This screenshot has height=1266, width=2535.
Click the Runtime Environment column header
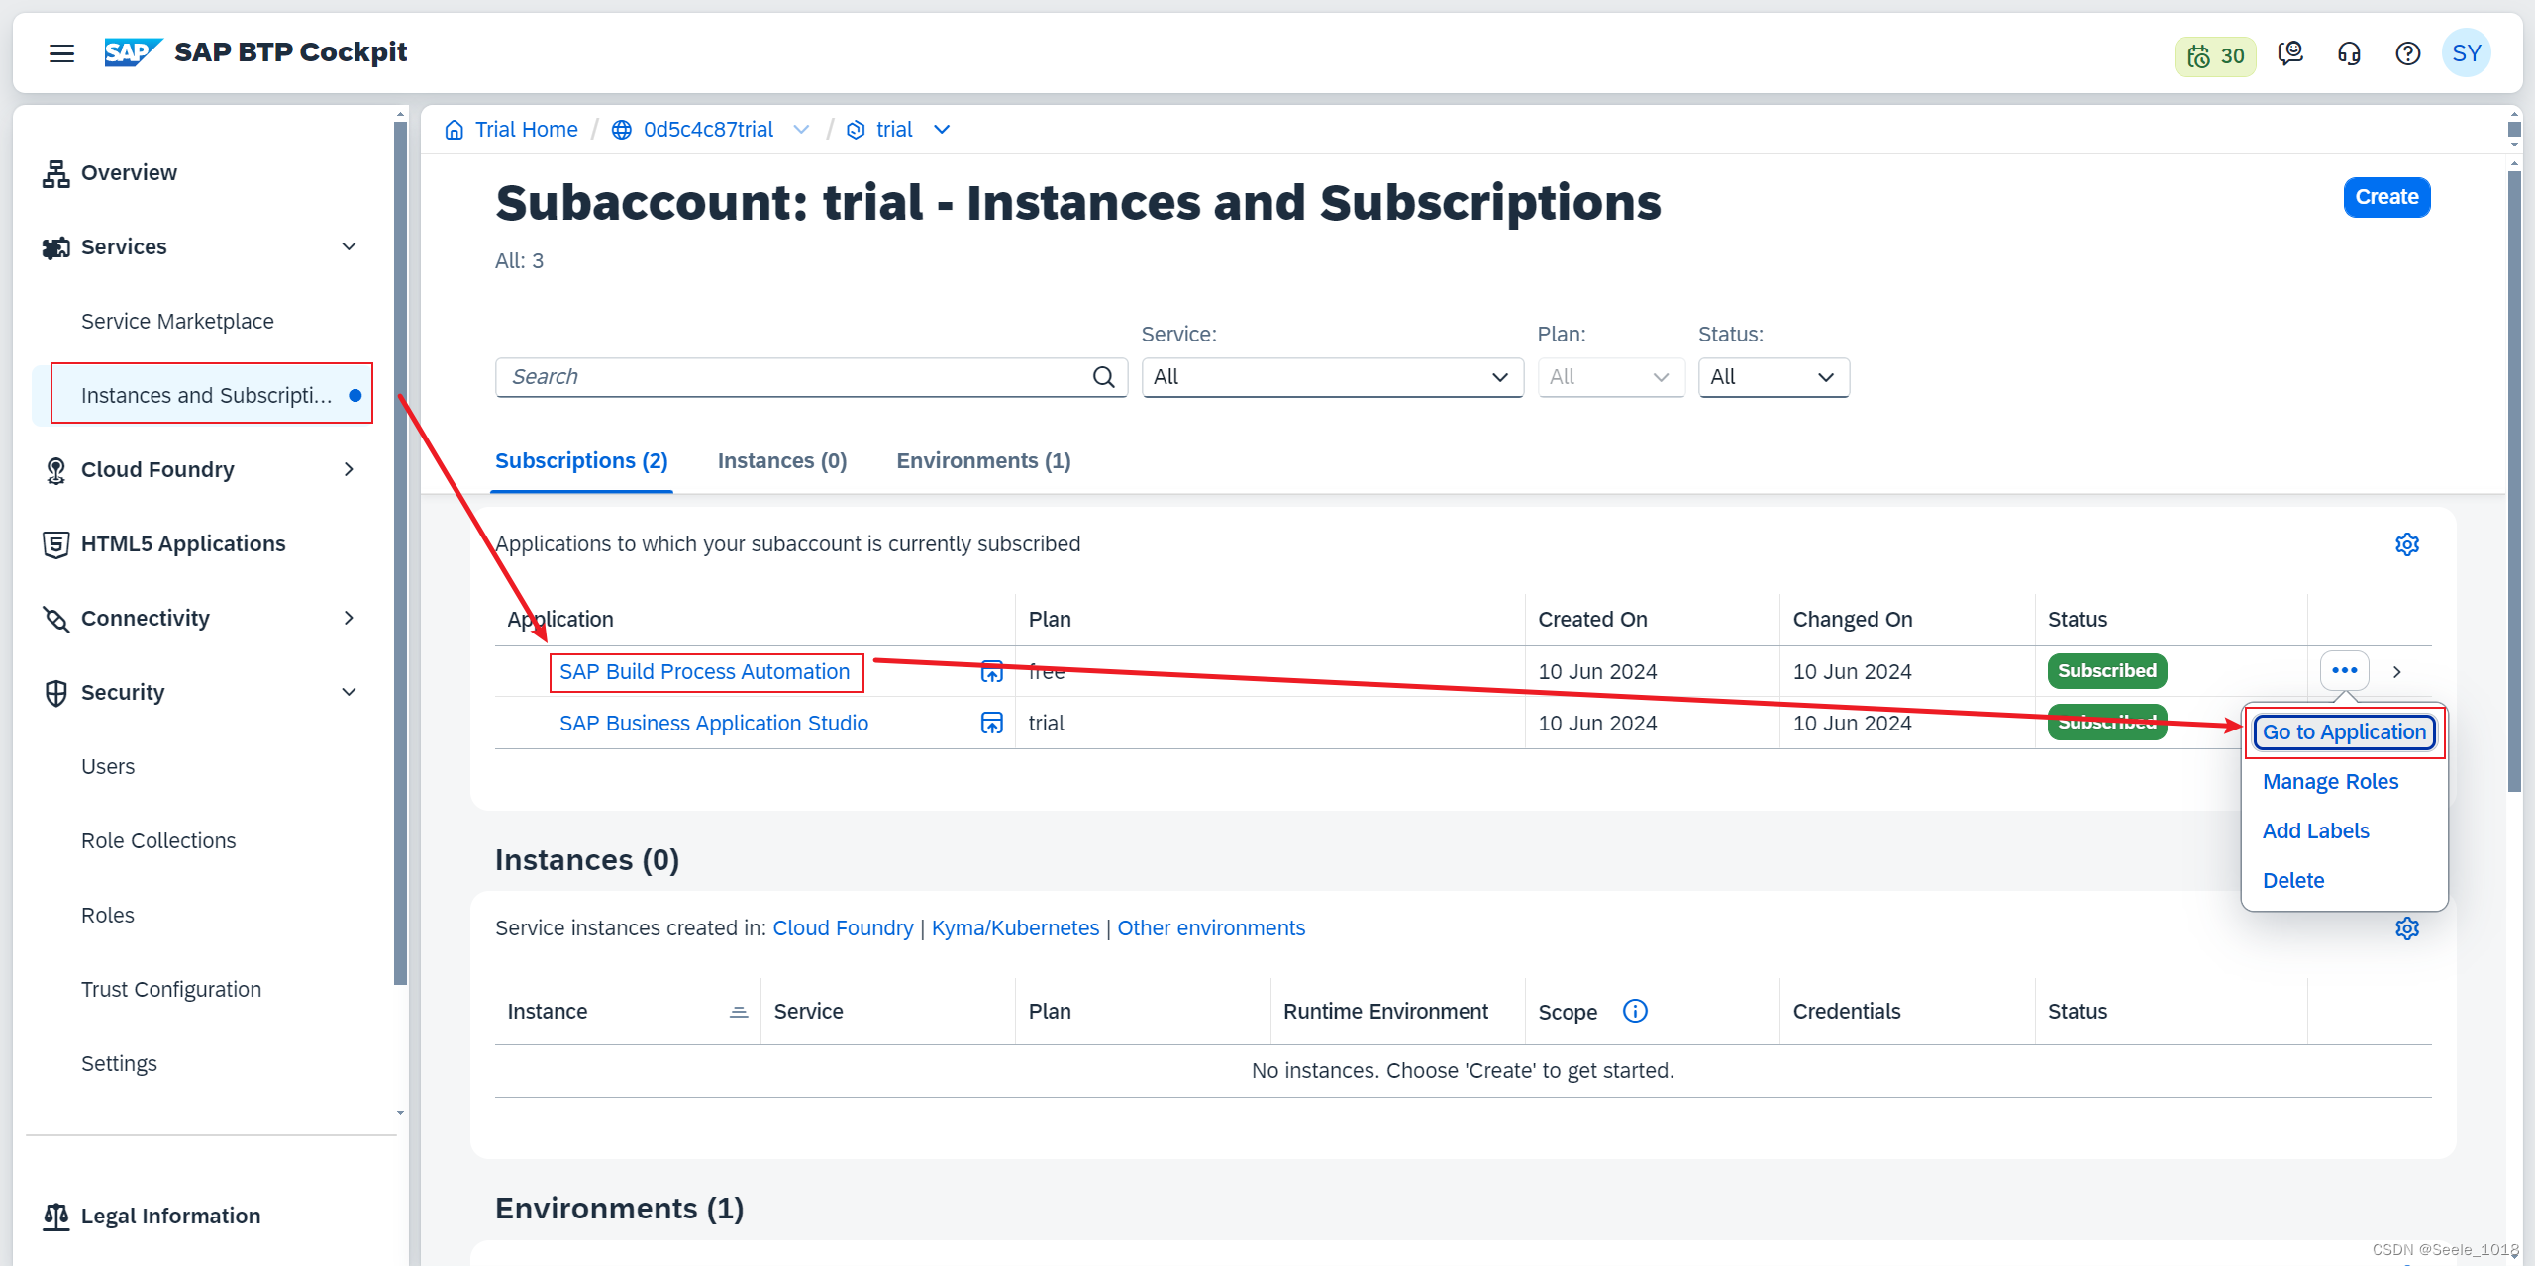point(1385,1012)
